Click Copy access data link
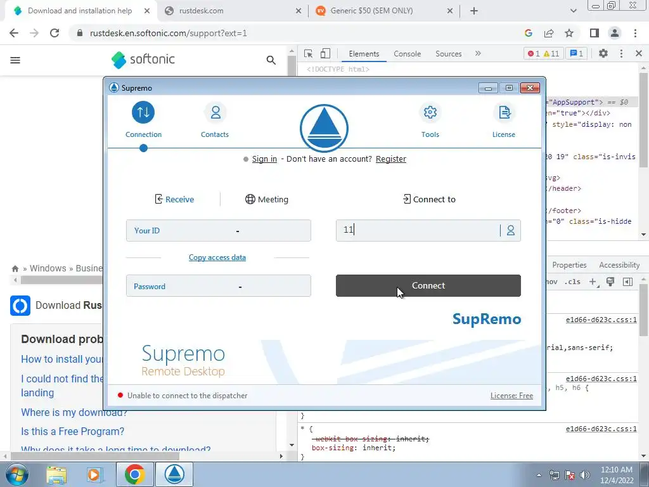The width and height of the screenshot is (649, 487). click(x=217, y=257)
